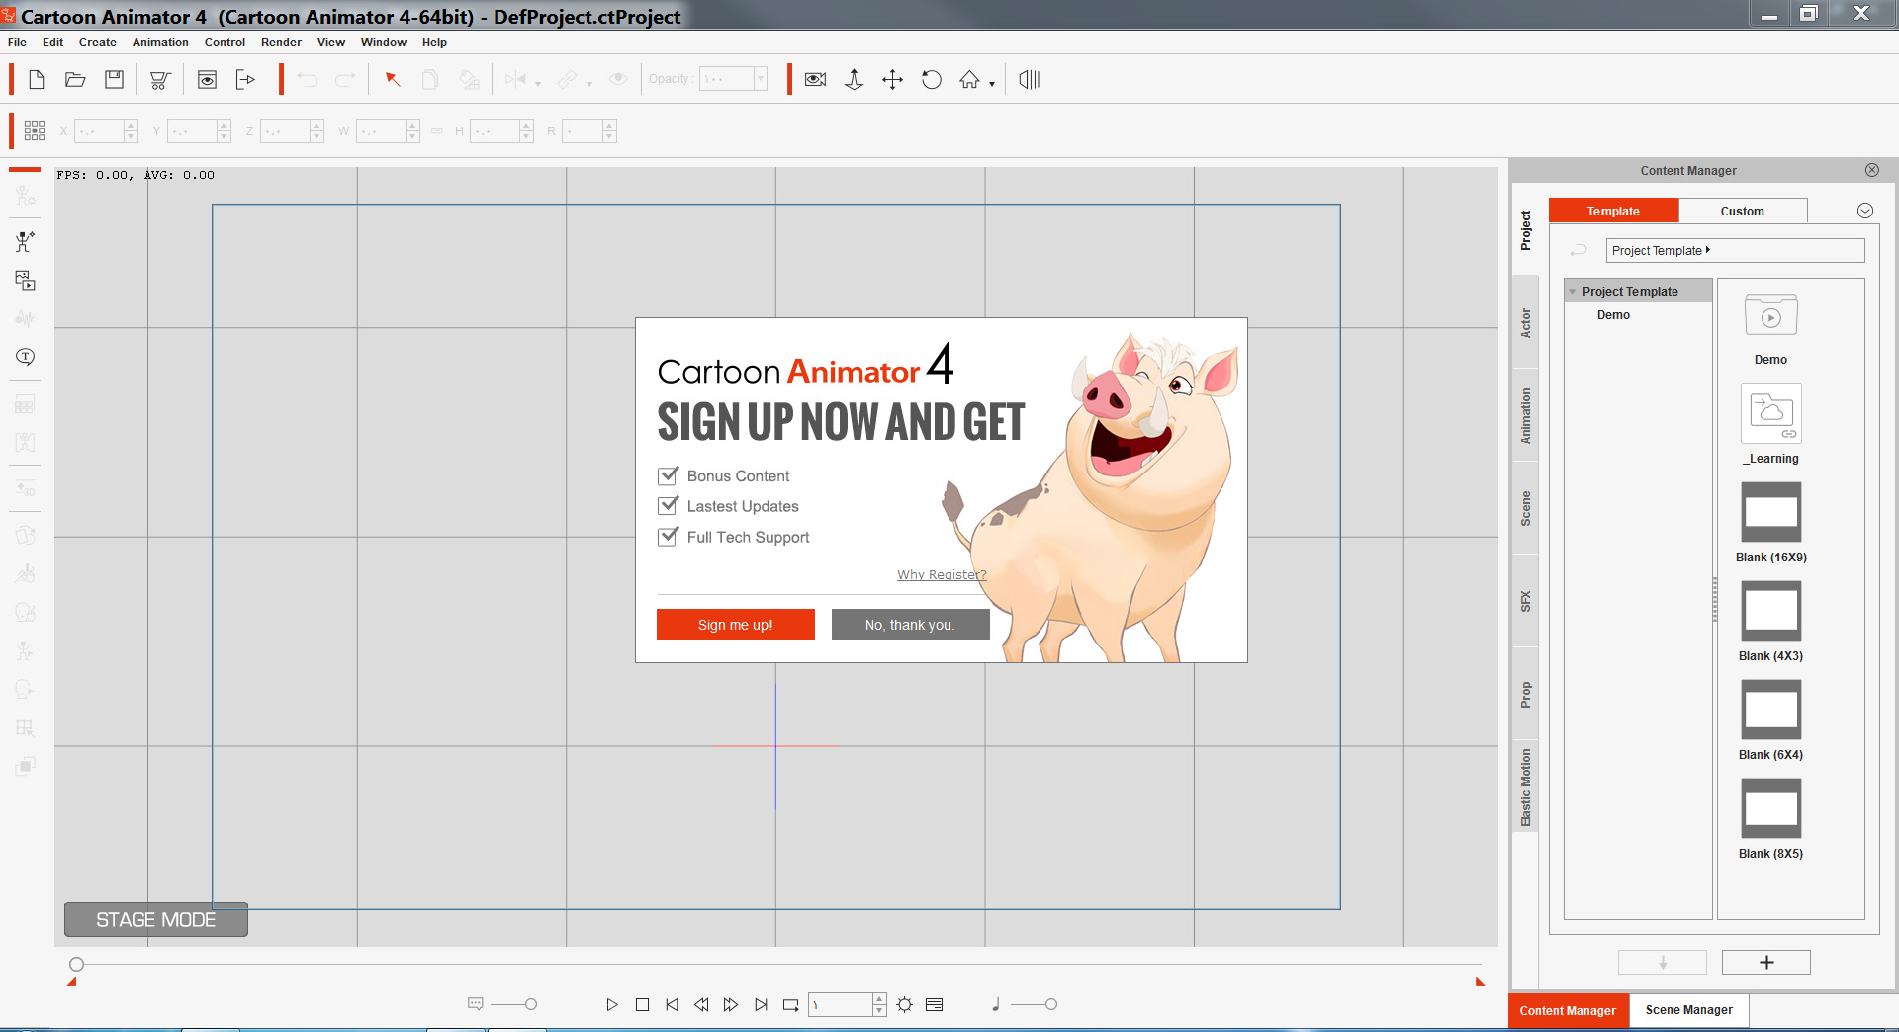Step to the previous frame
Screen dimensions: 1899x1032
coord(701,1005)
